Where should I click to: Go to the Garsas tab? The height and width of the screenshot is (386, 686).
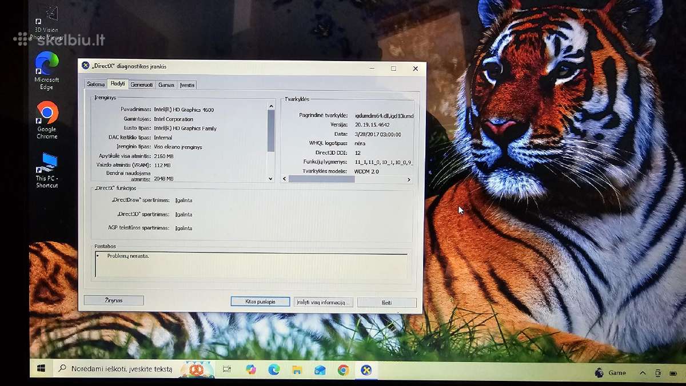(166, 85)
